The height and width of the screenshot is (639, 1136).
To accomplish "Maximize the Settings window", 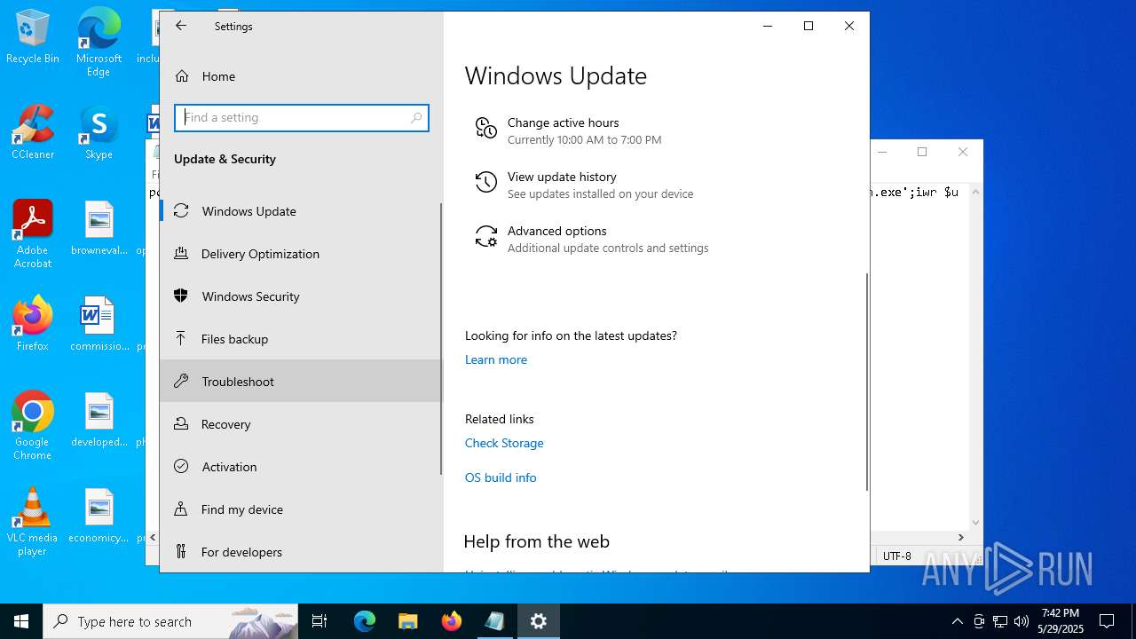I will click(x=809, y=26).
